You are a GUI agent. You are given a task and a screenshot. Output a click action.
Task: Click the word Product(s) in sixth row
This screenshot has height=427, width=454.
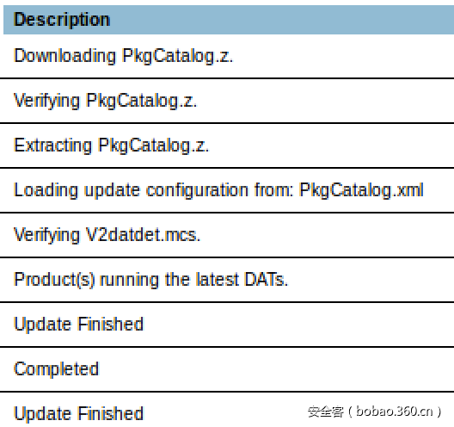[x=54, y=280]
